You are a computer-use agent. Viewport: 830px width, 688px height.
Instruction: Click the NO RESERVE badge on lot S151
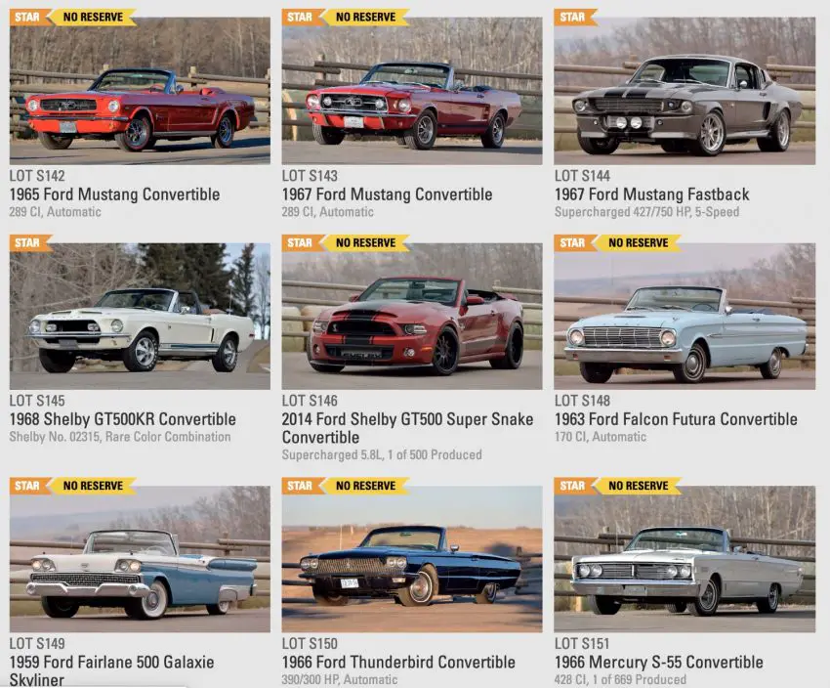(x=638, y=486)
